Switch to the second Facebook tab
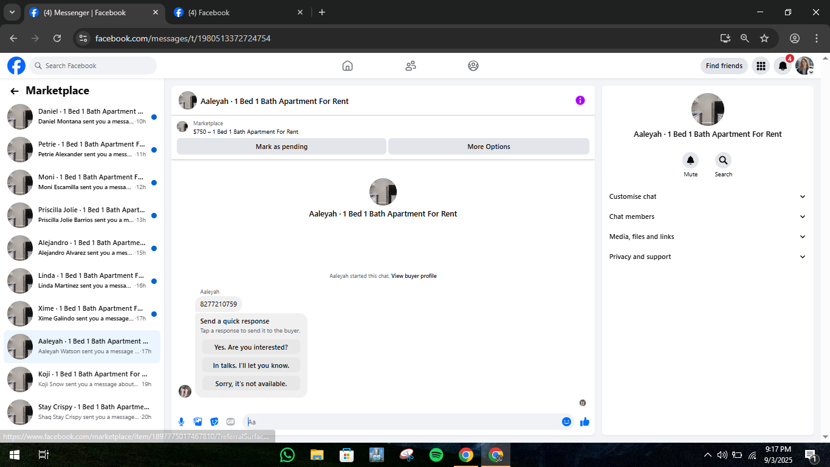 coord(238,13)
